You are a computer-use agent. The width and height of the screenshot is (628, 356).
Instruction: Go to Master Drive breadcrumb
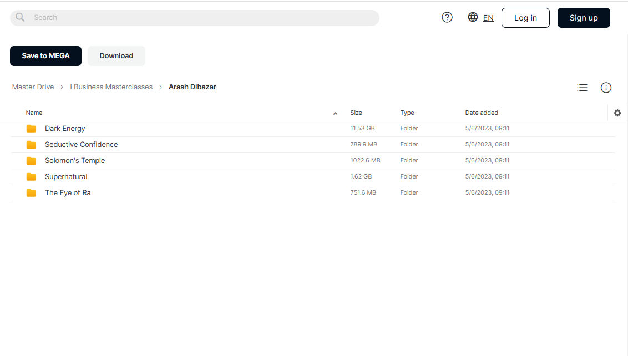coord(33,87)
